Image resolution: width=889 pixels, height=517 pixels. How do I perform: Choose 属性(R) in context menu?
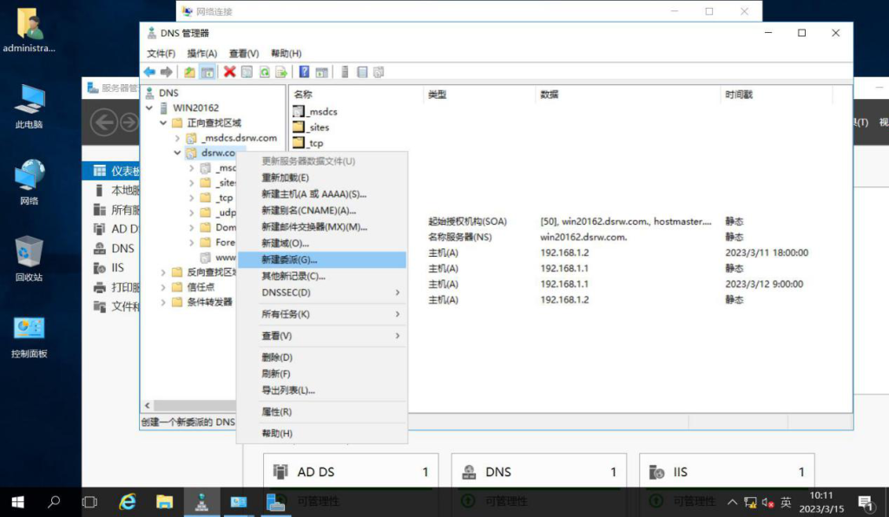(x=321, y=412)
